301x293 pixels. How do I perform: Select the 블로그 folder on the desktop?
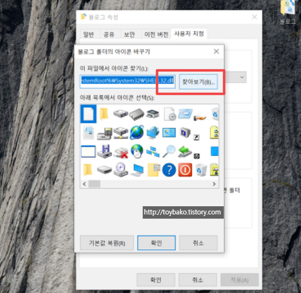pos(288,11)
